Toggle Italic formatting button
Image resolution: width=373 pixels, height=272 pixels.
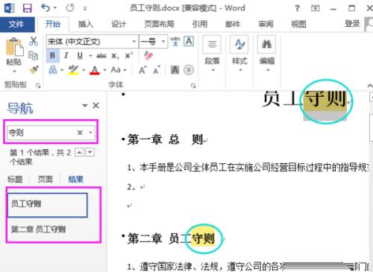66,55
